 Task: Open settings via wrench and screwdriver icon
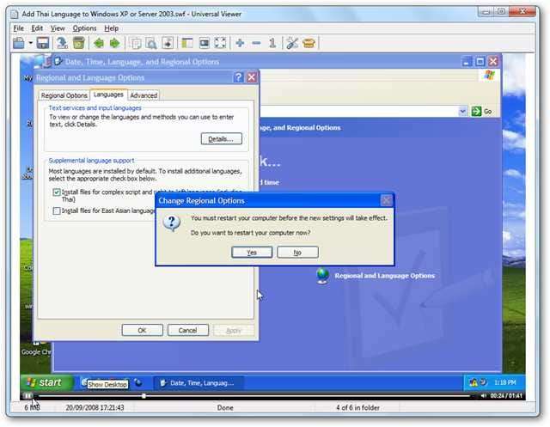point(292,43)
